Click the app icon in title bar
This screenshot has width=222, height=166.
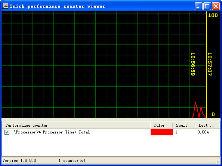click(5, 6)
